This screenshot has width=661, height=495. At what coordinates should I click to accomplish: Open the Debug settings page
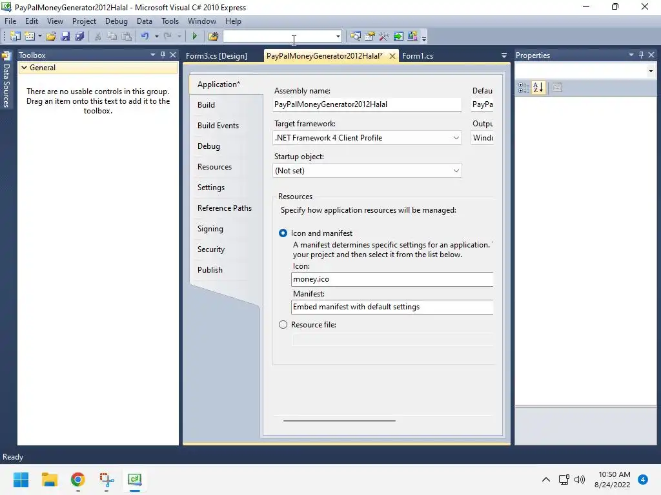pyautogui.click(x=208, y=146)
